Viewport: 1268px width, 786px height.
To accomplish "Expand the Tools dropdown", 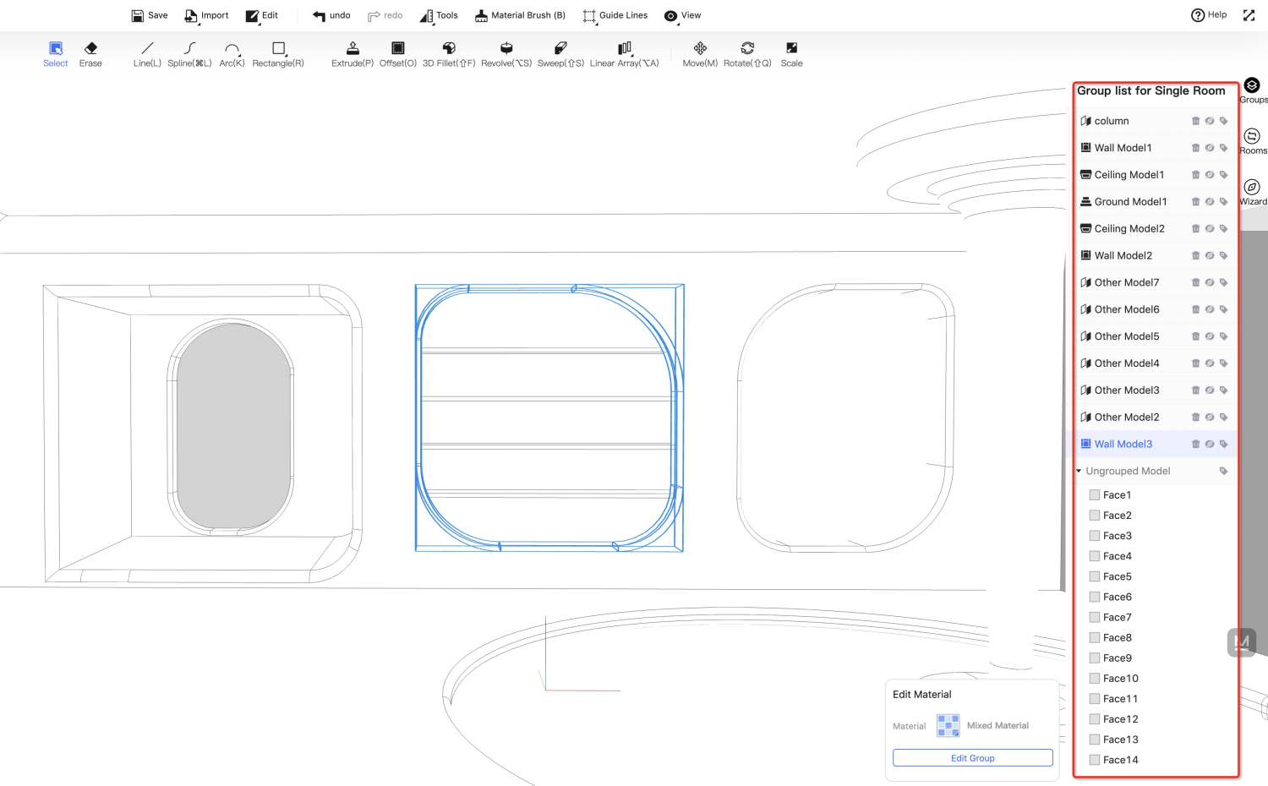I will (x=439, y=15).
